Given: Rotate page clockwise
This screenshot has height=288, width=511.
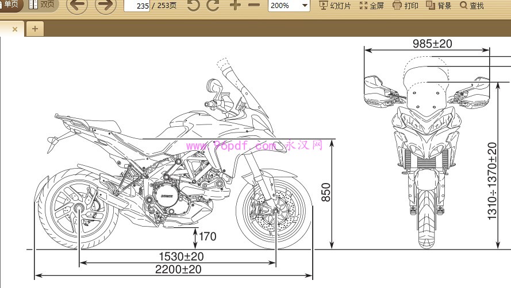Looking at the screenshot, I should point(213,5).
